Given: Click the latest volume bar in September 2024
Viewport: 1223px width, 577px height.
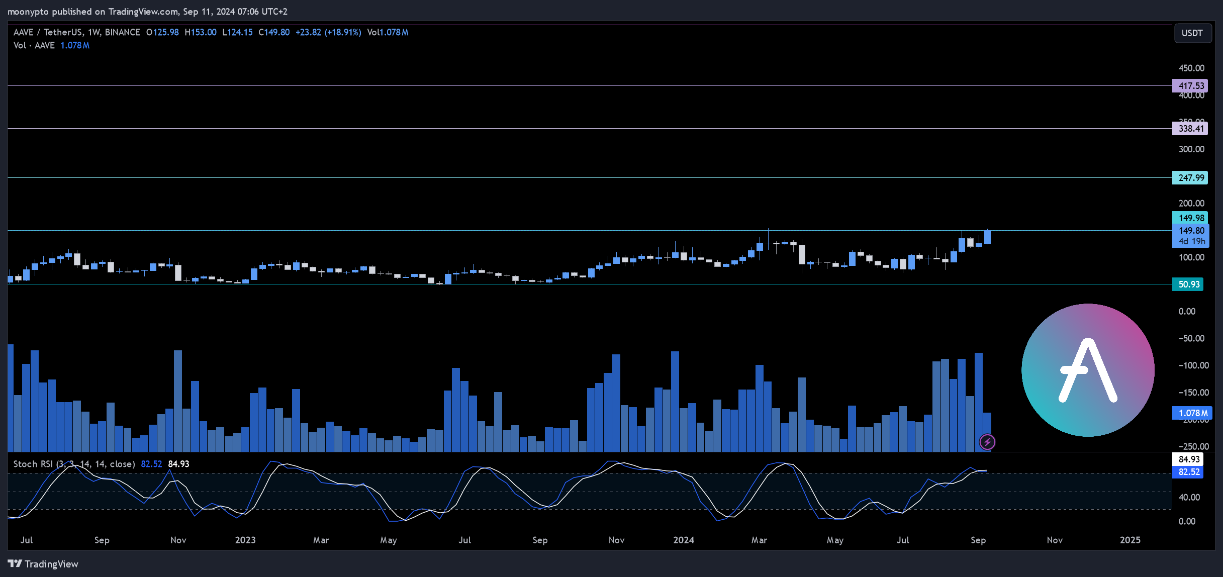Looking at the screenshot, I should click(987, 432).
